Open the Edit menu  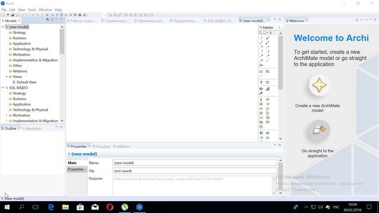[12, 10]
